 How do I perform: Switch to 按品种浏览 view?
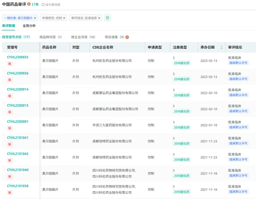pyautogui.click(x=50, y=37)
